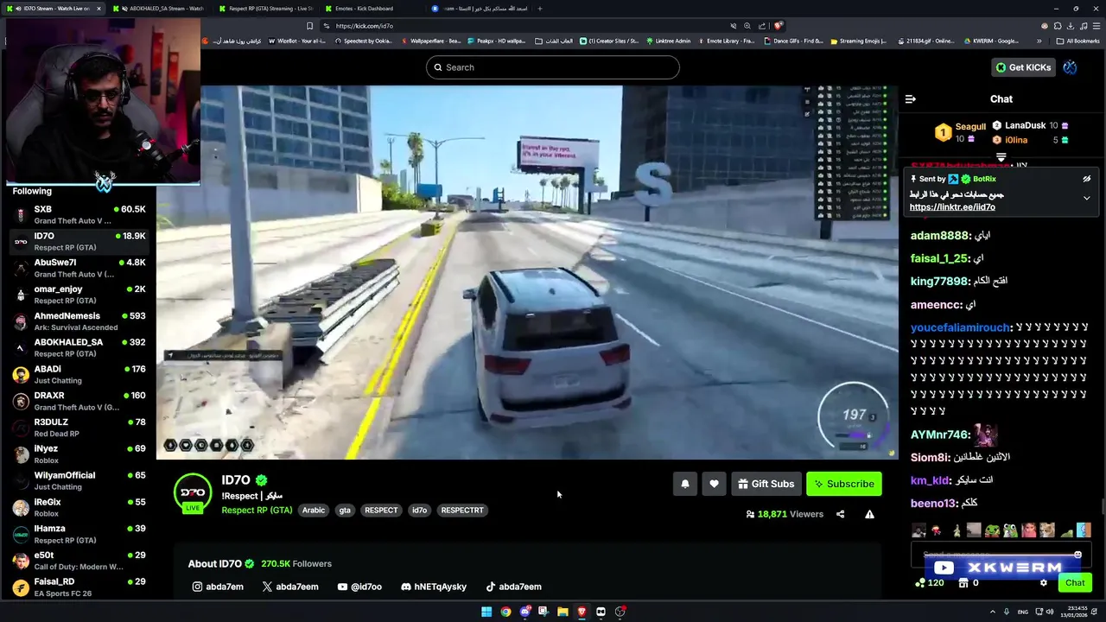
Task: Open chat settings gear icon
Action: (1043, 583)
